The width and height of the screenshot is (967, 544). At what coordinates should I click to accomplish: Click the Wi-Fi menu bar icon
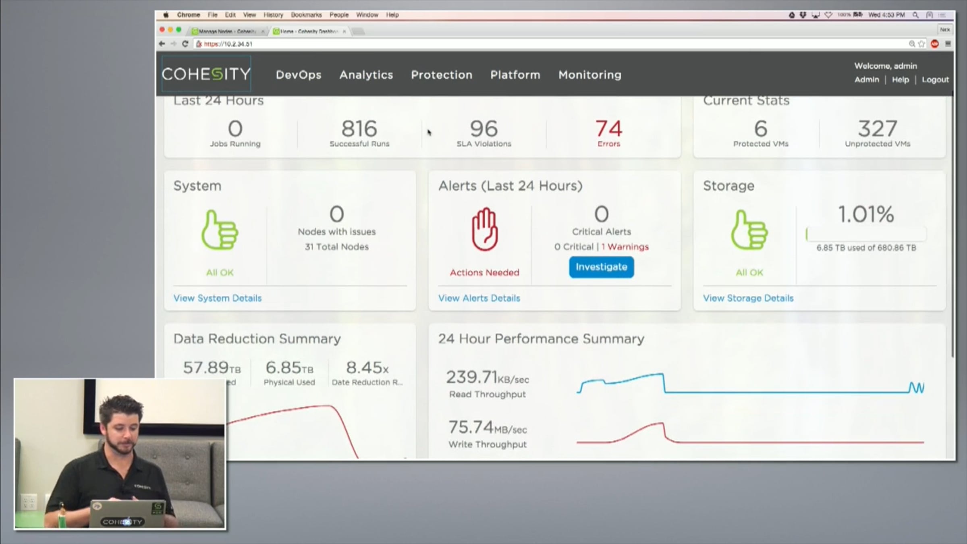tap(828, 15)
